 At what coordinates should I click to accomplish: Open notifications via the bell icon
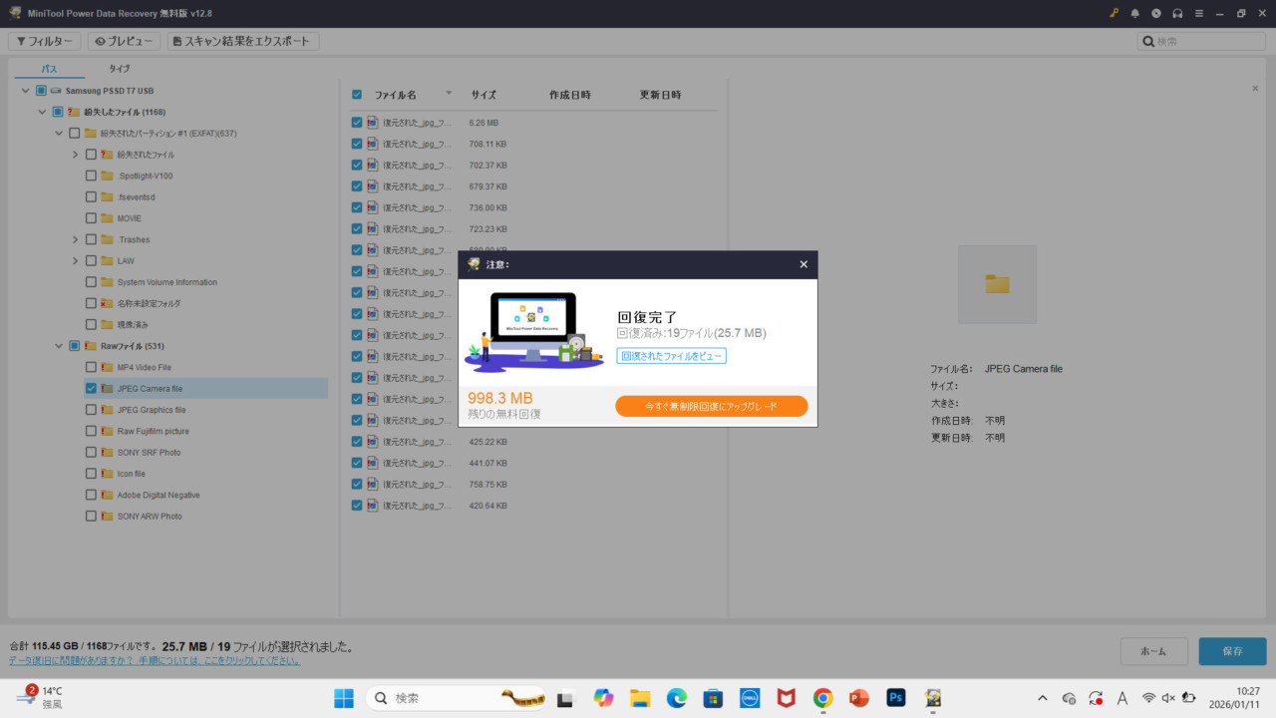[x=1135, y=14]
